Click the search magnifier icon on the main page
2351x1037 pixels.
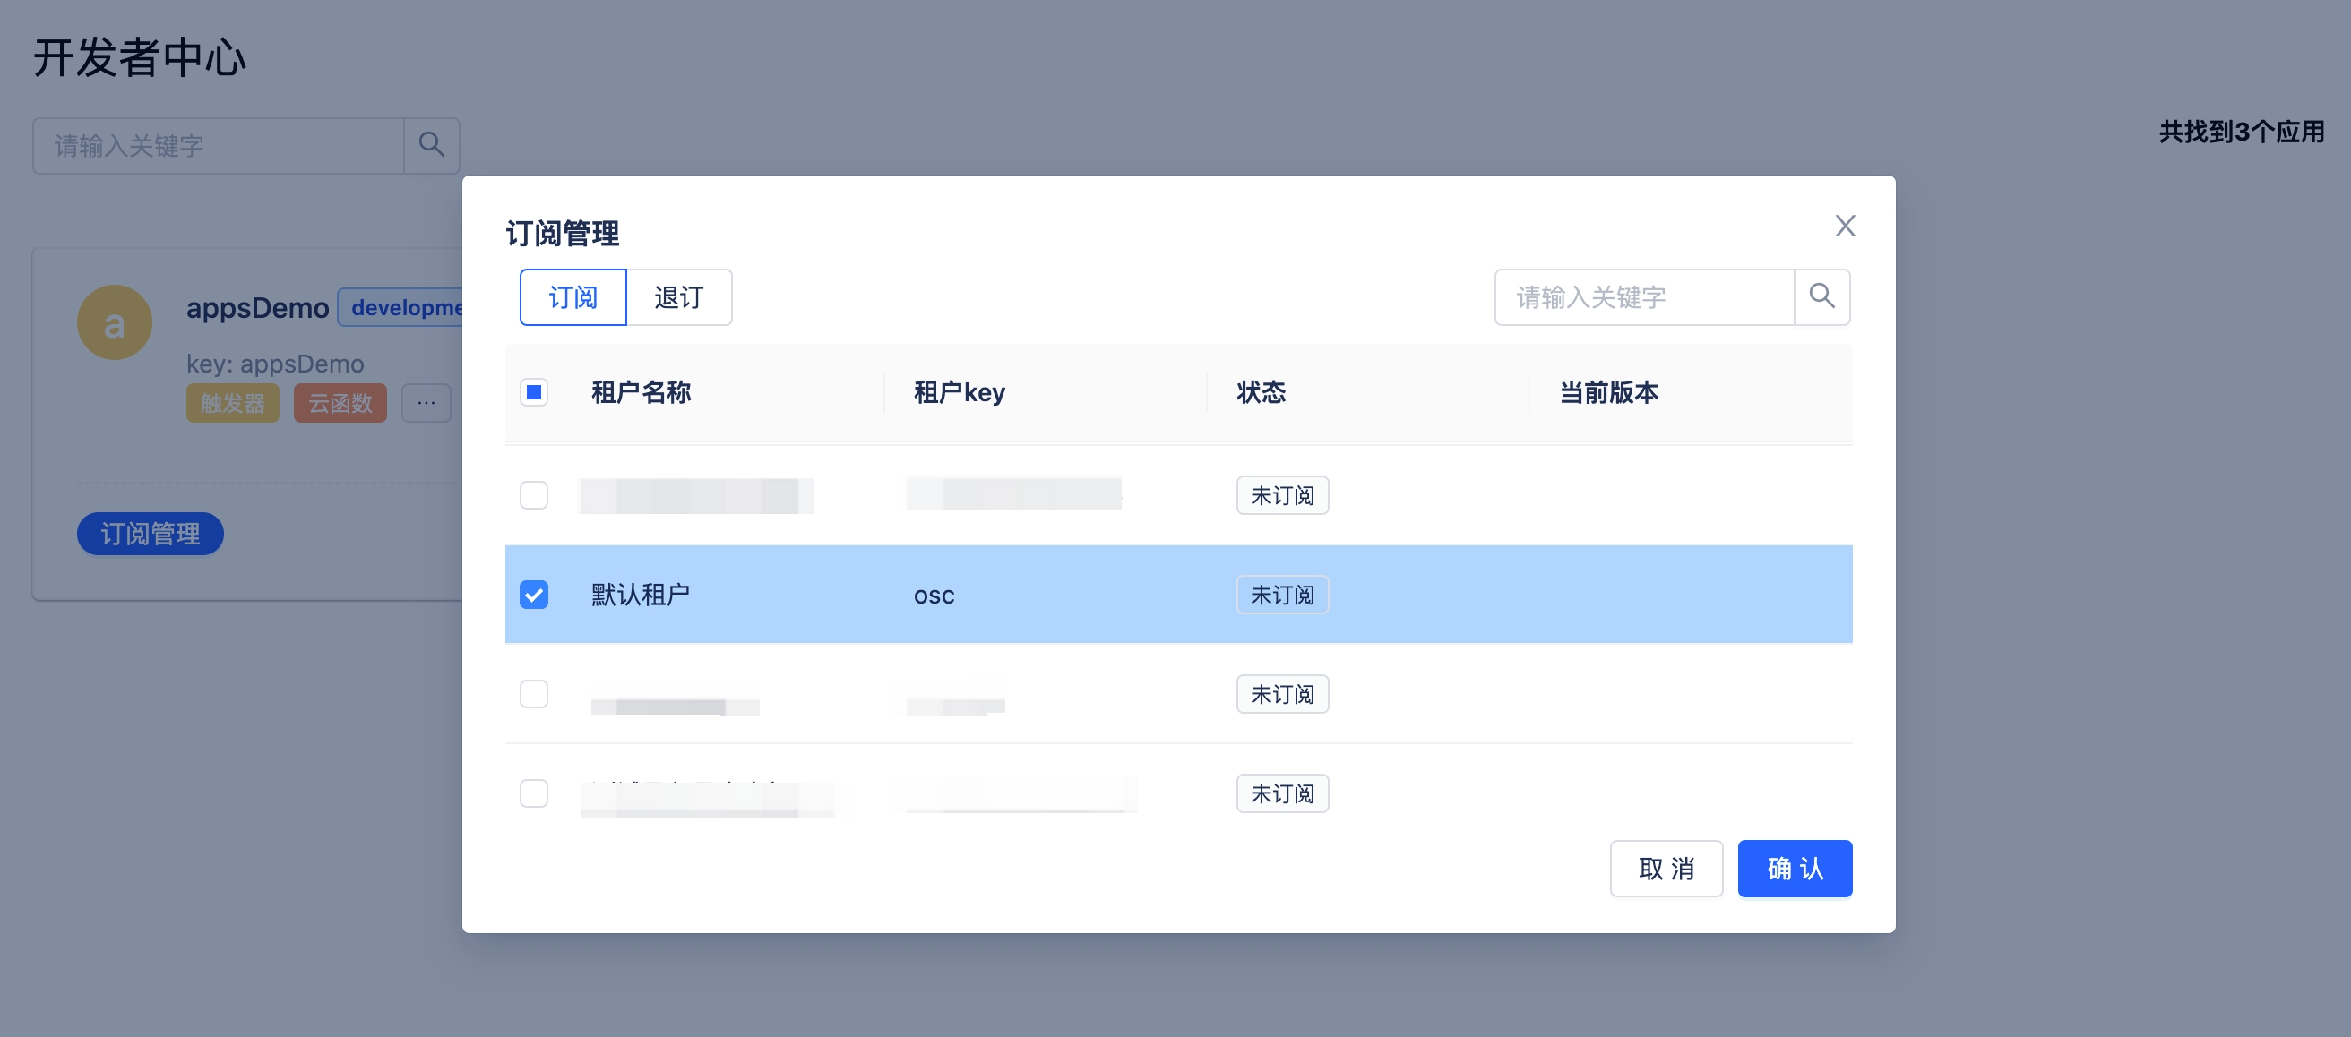point(431,145)
